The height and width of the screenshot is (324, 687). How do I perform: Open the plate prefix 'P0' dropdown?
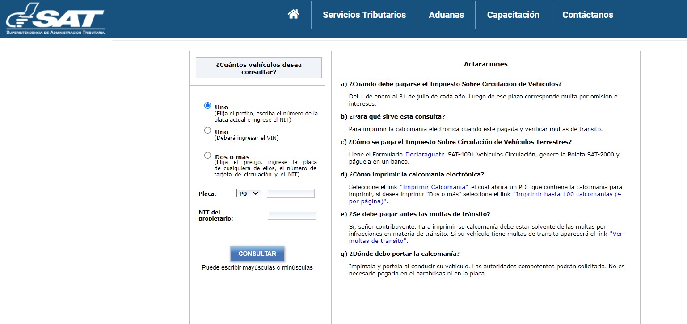249,193
